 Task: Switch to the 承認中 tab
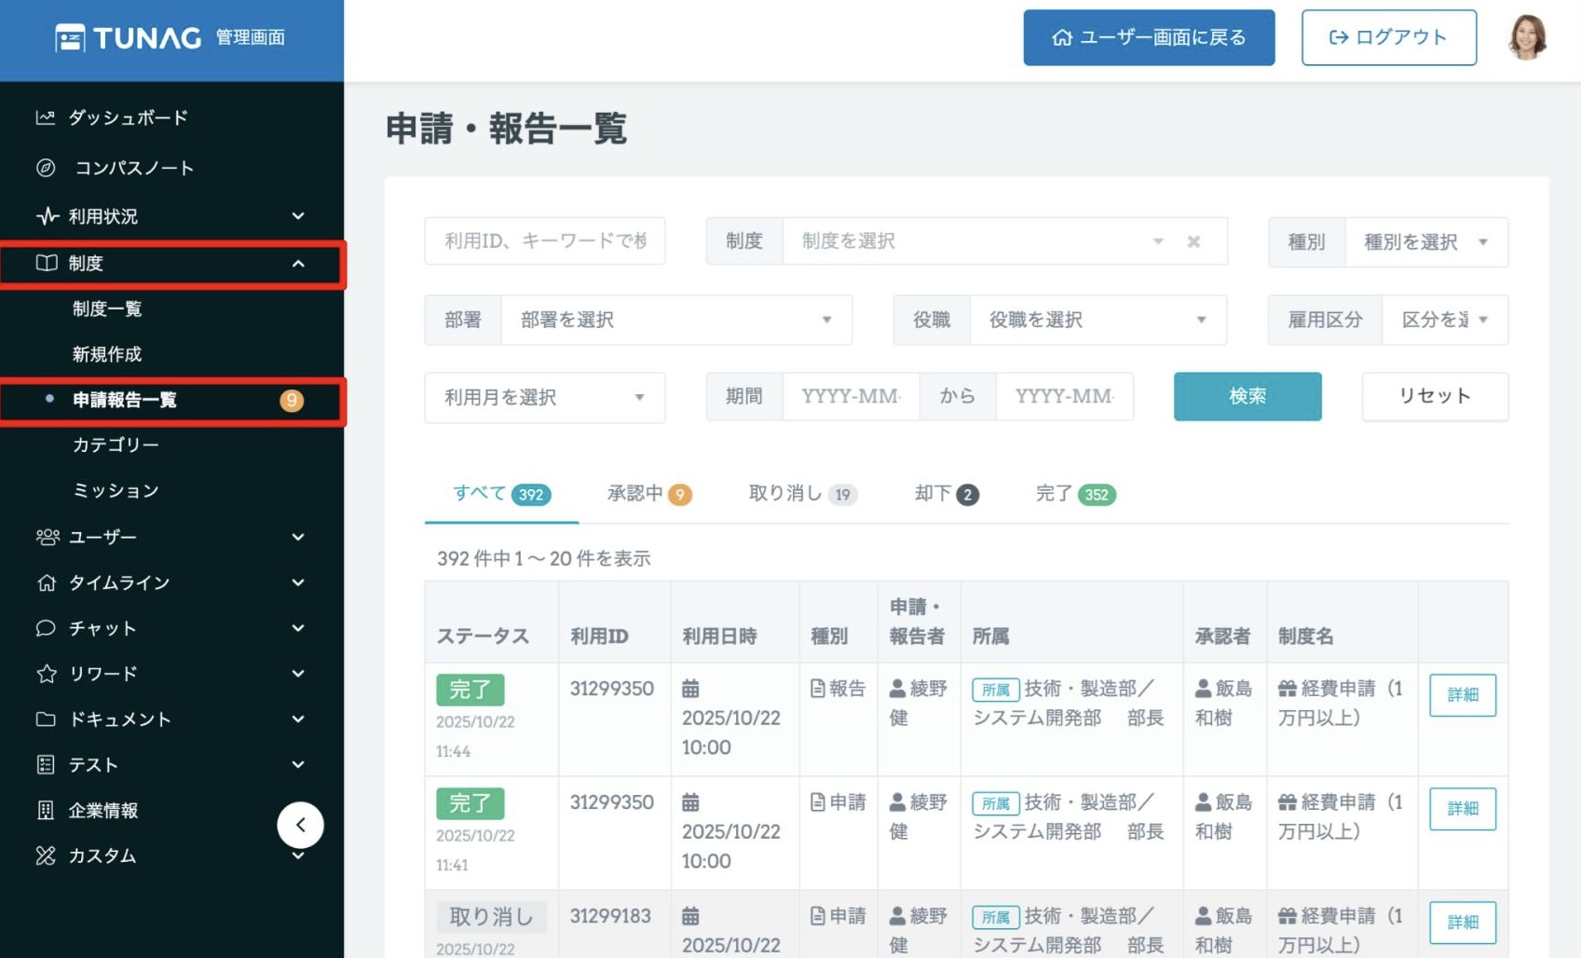point(648,494)
